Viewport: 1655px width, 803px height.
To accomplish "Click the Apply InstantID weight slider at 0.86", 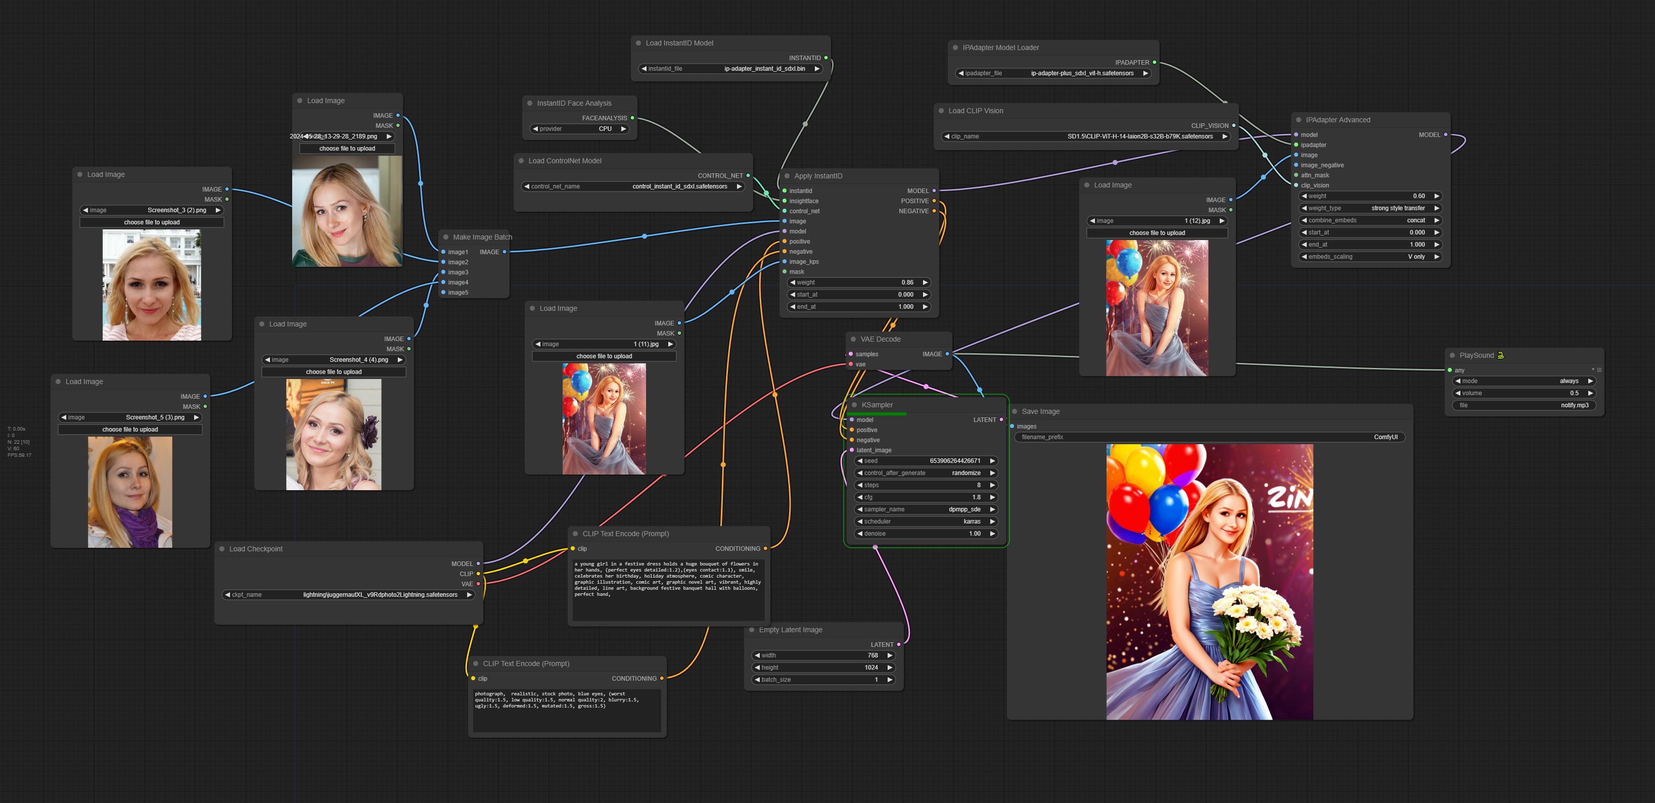I will (x=858, y=282).
